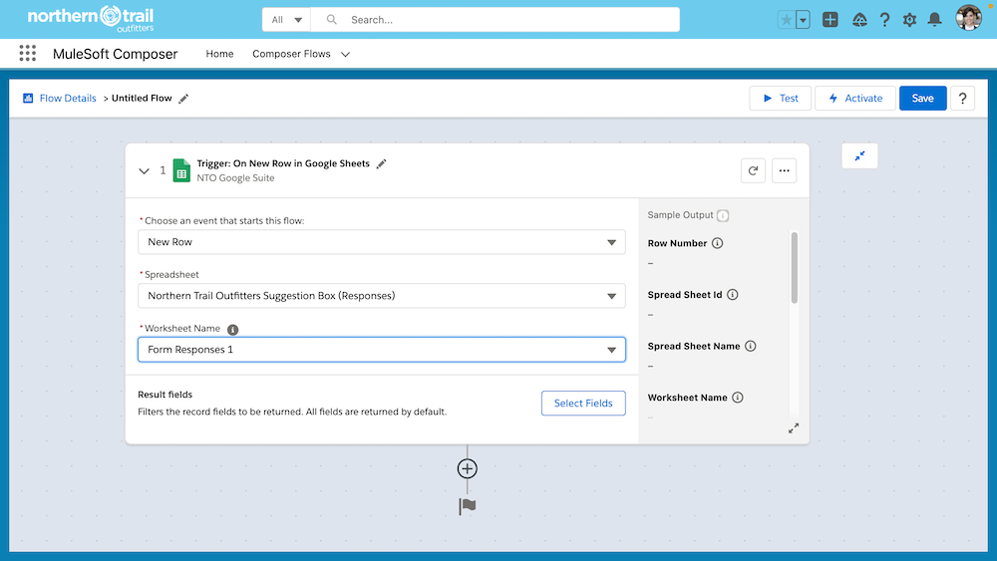The image size is (997, 561).
Task: Click the 'Result fields' heading
Action: (x=165, y=395)
